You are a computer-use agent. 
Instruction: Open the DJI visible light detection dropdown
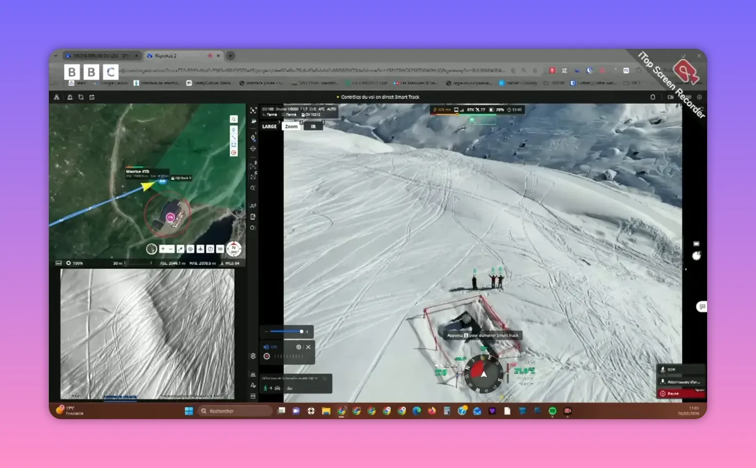tap(316, 378)
